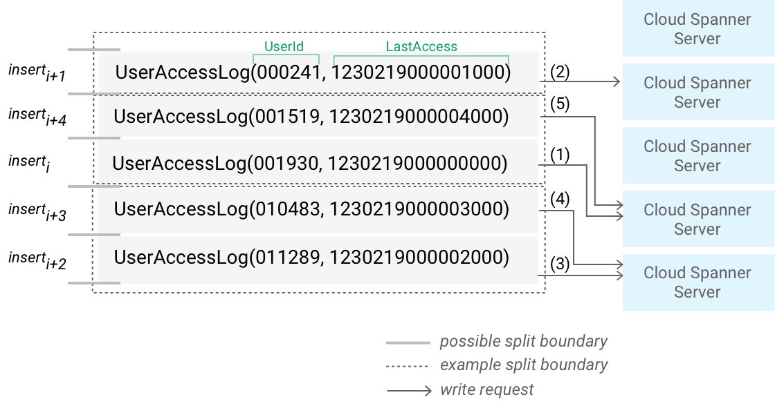Select the UserAccessLog row for UserId 001519

coord(311,117)
